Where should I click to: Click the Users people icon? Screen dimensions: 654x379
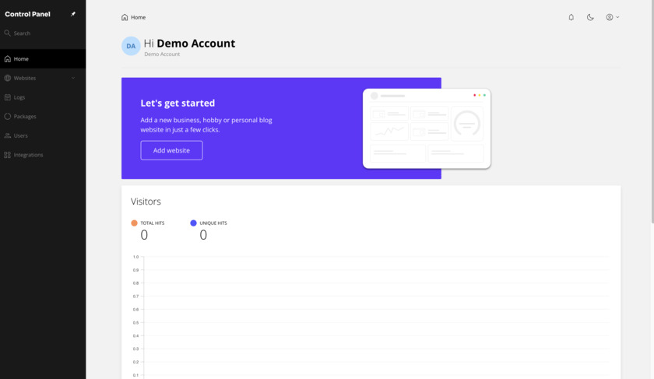point(8,135)
